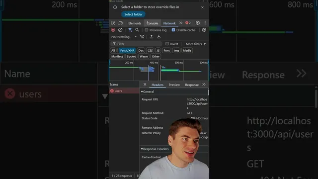Toggle the Font filter
The width and height of the screenshot is (318, 179).
(167, 51)
